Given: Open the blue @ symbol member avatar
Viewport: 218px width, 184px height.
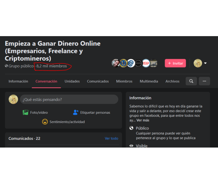Looking at the screenshot, I should tap(131, 63).
